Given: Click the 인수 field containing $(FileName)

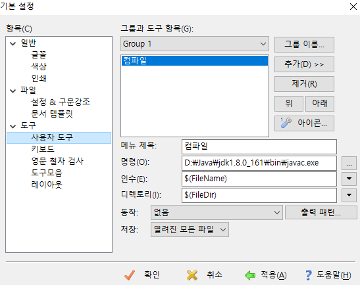Looking at the screenshot, I should (x=259, y=179).
